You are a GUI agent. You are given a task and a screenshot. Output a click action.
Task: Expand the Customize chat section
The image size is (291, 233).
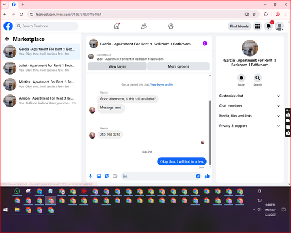[250, 96]
